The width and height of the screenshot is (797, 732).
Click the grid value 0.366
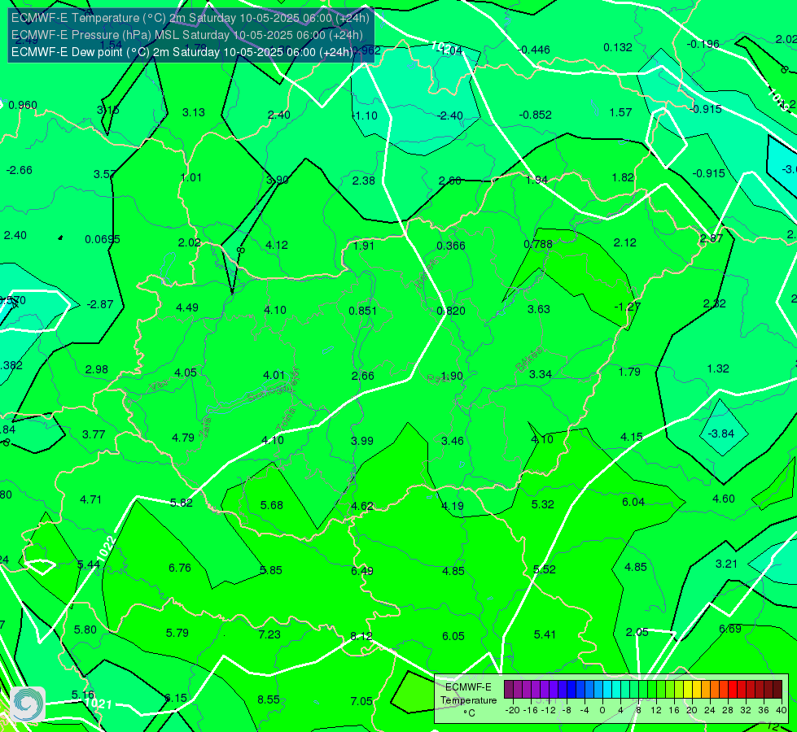pos(451,246)
